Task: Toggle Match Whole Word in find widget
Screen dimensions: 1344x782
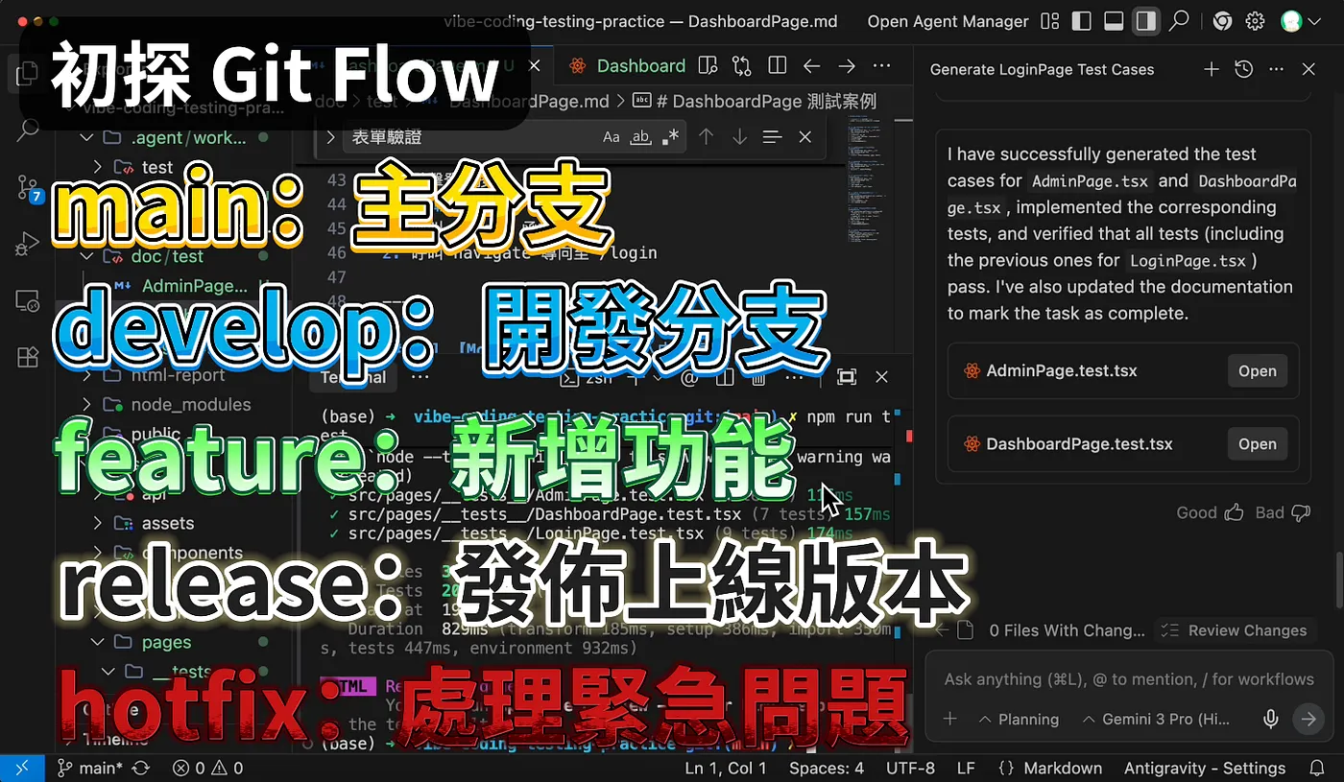Action: click(640, 137)
